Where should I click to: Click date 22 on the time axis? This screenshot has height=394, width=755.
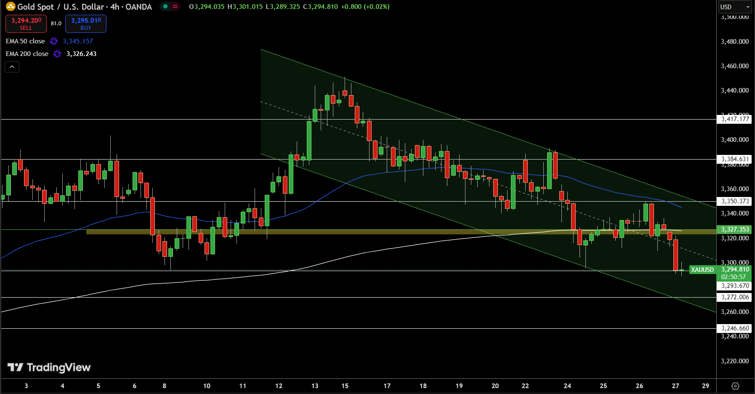tap(525, 386)
